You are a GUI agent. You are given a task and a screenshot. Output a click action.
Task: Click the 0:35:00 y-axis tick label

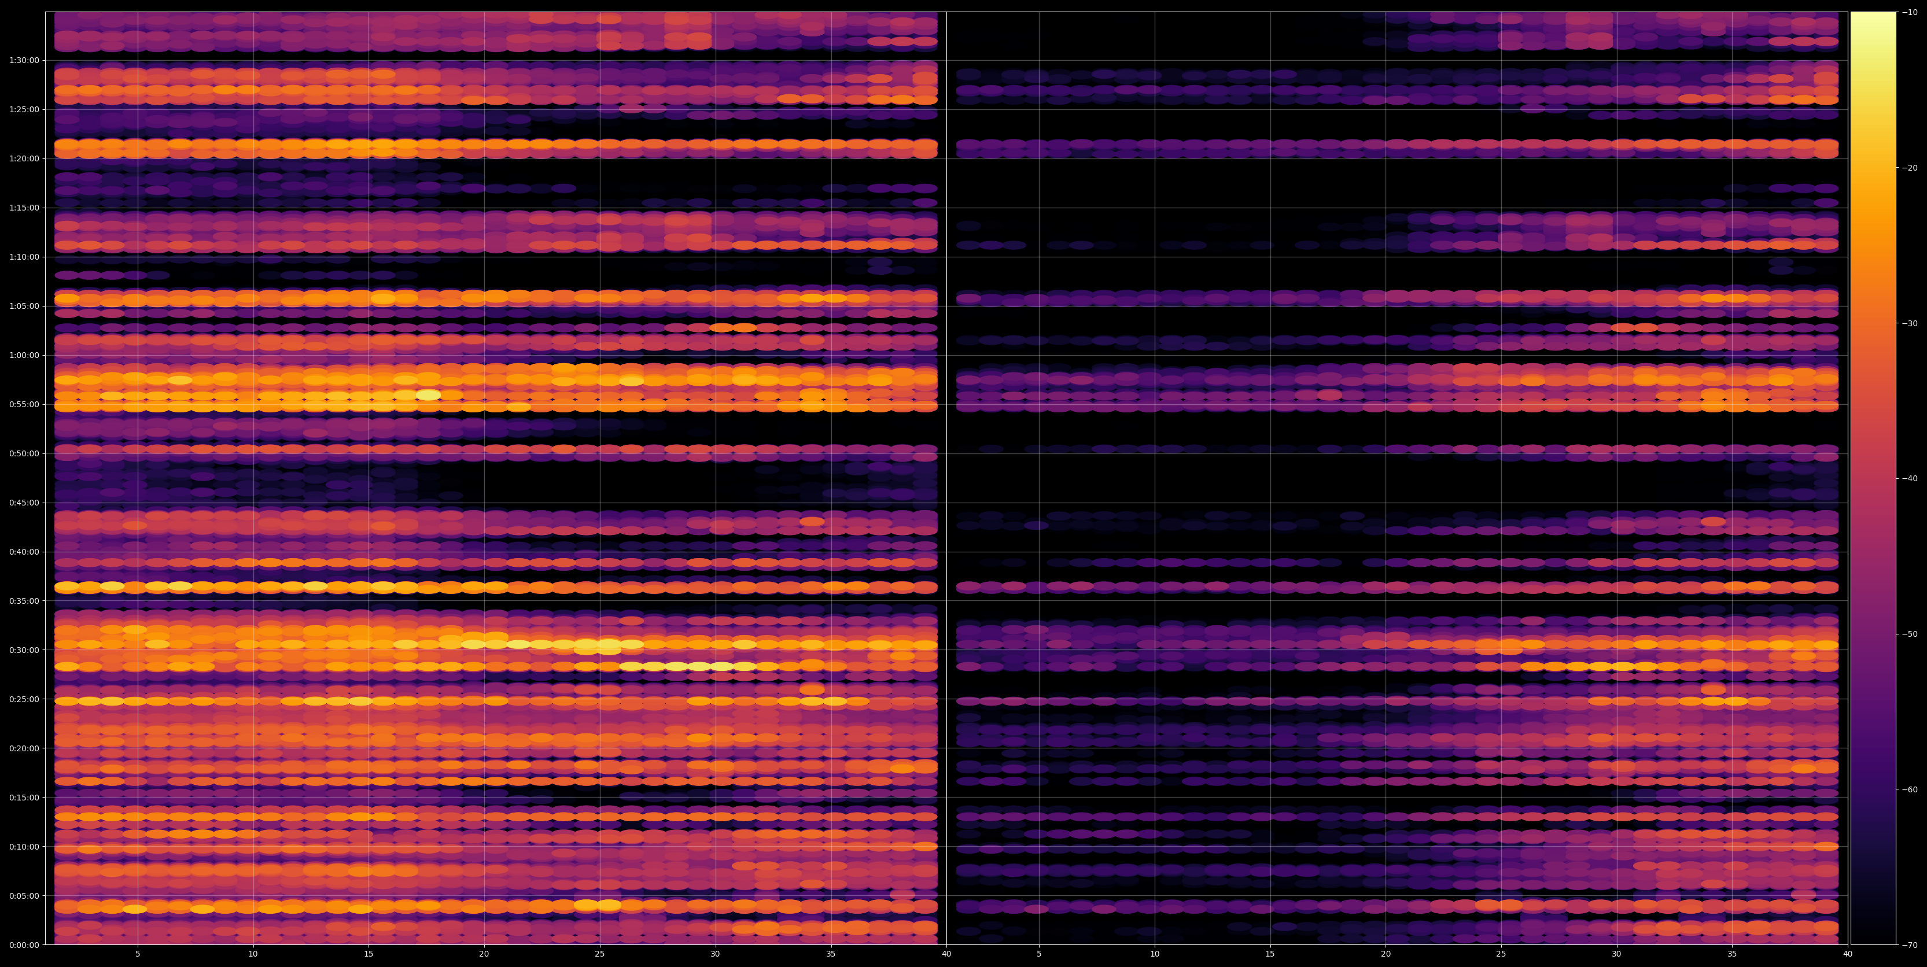(x=24, y=600)
